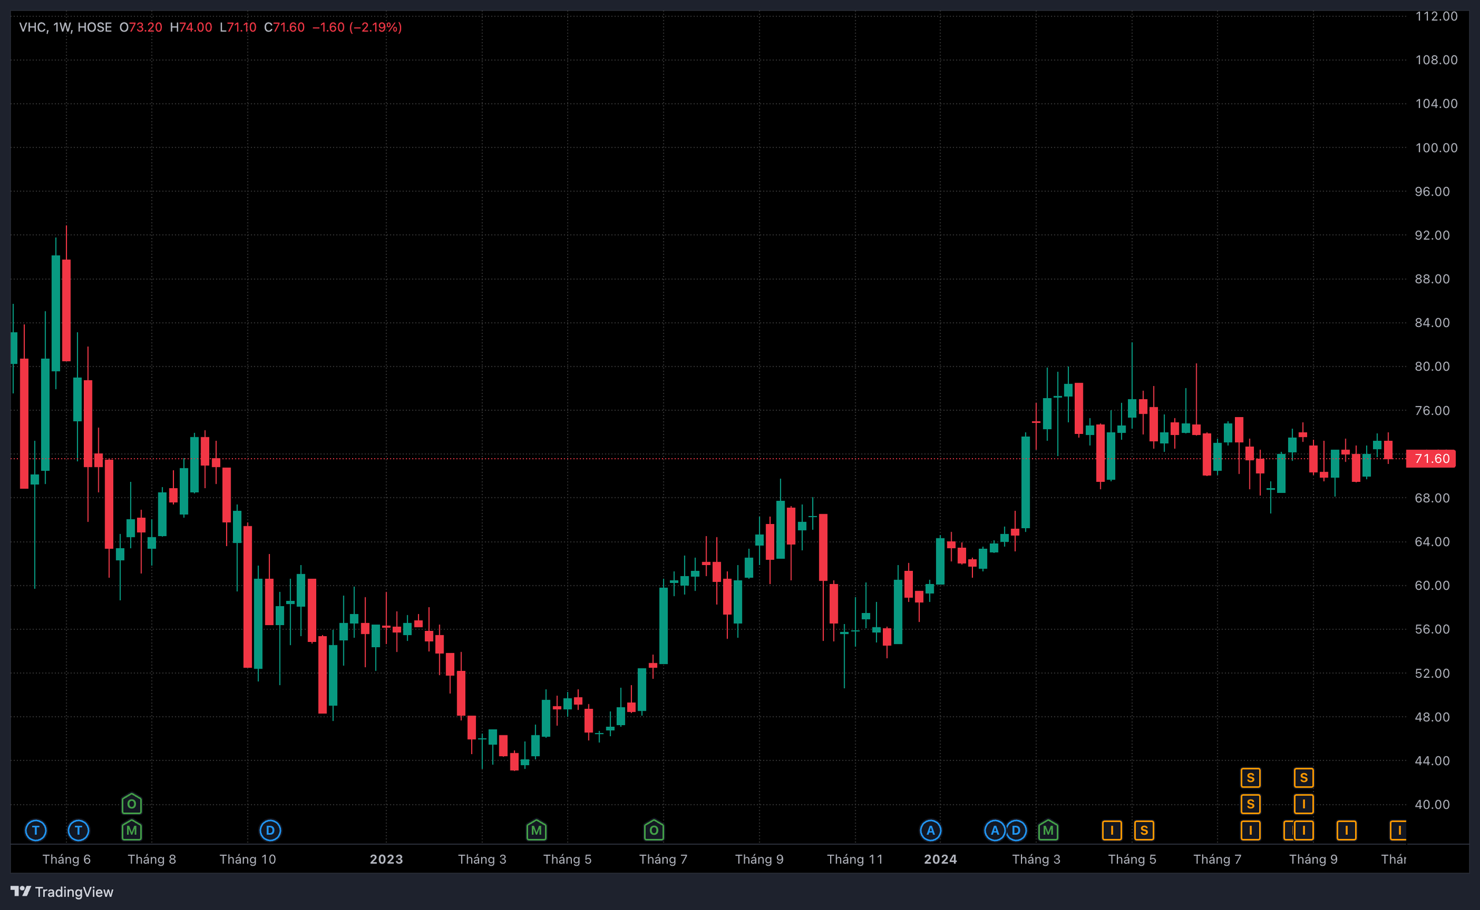1480x910 pixels.
Task: Click the 56.00 price axis label
Action: [1433, 629]
